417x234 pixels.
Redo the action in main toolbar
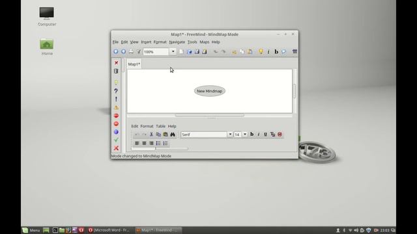pos(223,51)
